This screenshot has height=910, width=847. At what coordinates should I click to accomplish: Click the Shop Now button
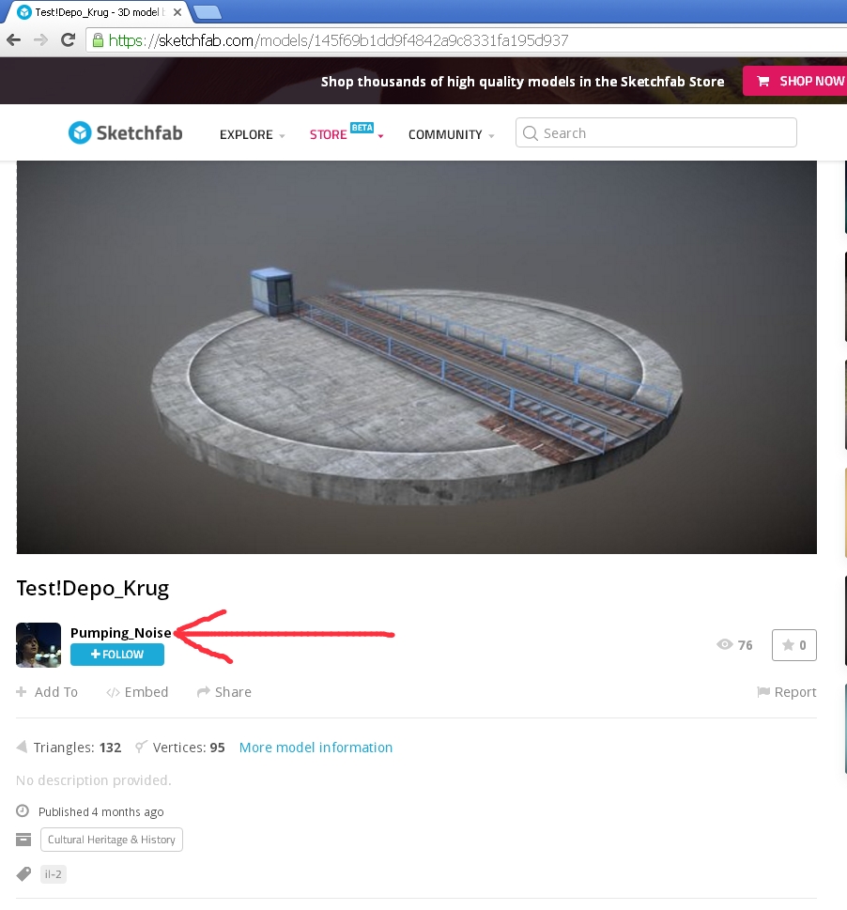pos(794,81)
